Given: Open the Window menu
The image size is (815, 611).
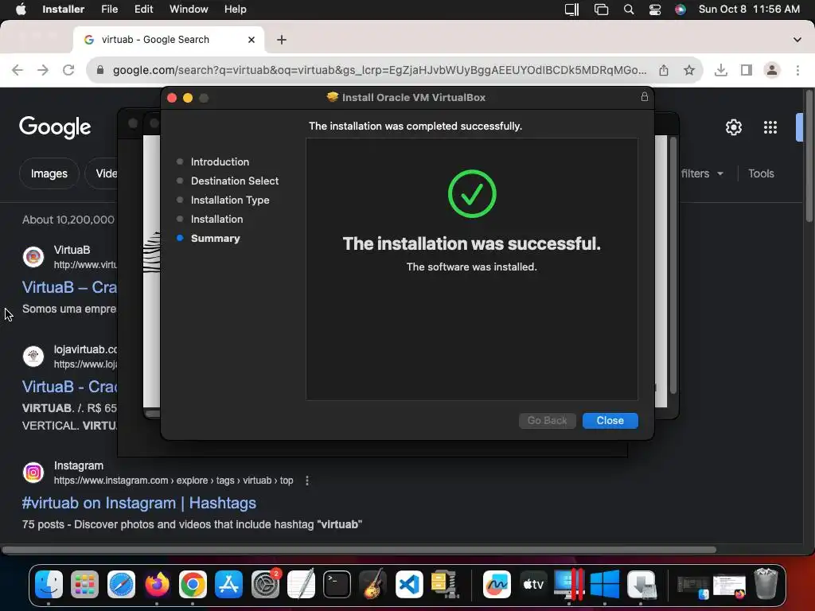Looking at the screenshot, I should pyautogui.click(x=189, y=10).
